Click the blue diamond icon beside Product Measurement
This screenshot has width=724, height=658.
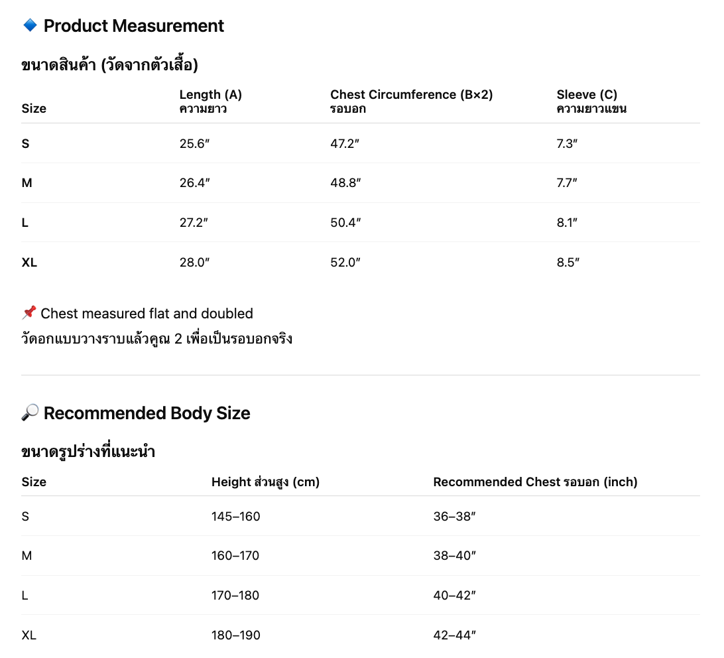pos(30,25)
